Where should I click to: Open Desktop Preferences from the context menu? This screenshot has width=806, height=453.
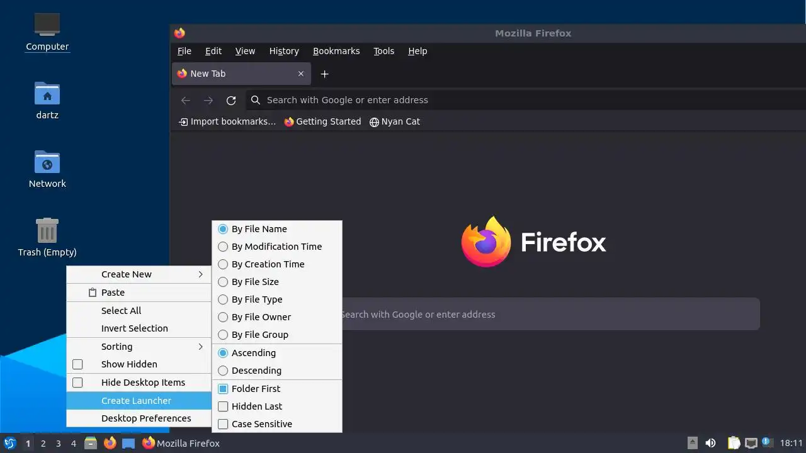tap(139, 418)
